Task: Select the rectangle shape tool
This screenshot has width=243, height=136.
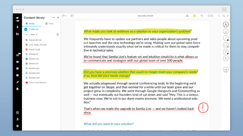Action: point(226,45)
